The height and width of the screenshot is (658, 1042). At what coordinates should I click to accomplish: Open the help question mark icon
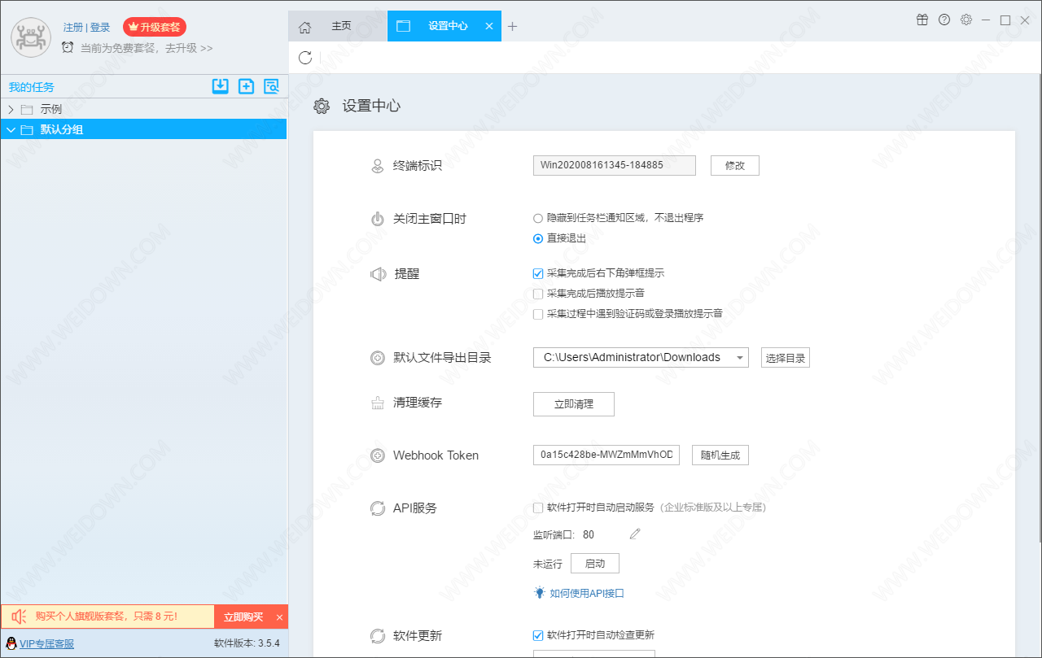[x=944, y=20]
